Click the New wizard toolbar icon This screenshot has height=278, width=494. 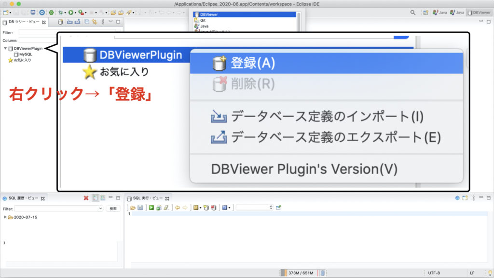(x=5, y=13)
